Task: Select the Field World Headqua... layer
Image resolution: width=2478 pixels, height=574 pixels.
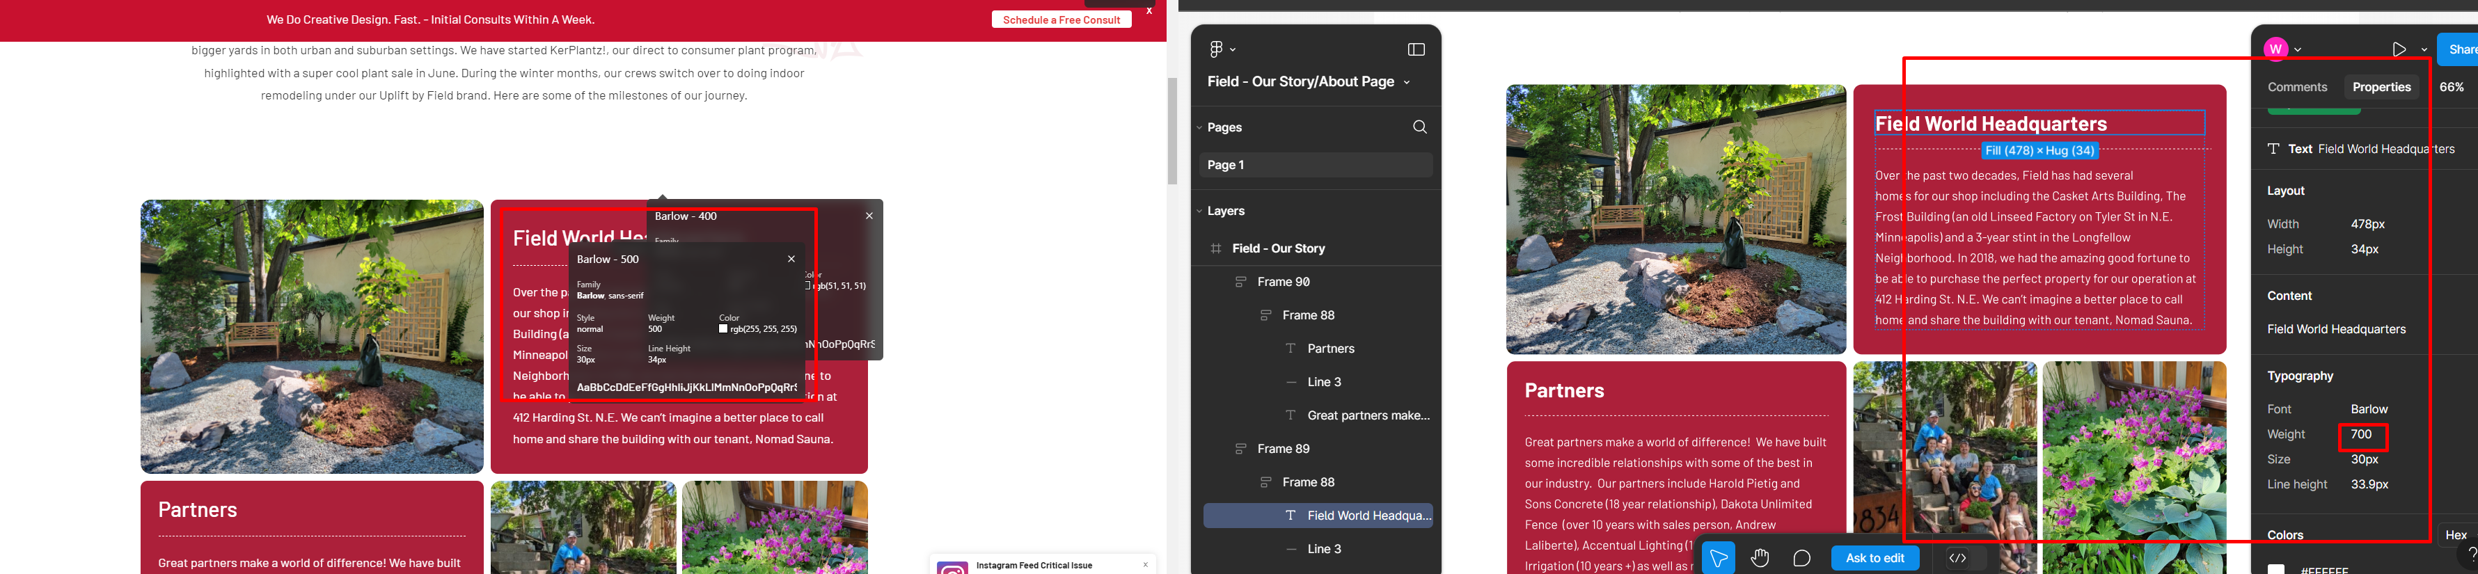Action: coord(1318,516)
